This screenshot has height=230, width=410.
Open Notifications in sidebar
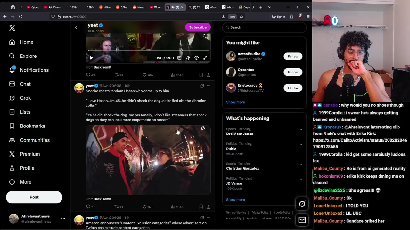[29, 70]
